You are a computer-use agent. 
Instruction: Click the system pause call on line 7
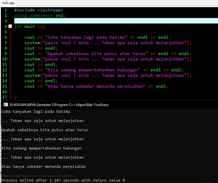[x=108, y=43]
